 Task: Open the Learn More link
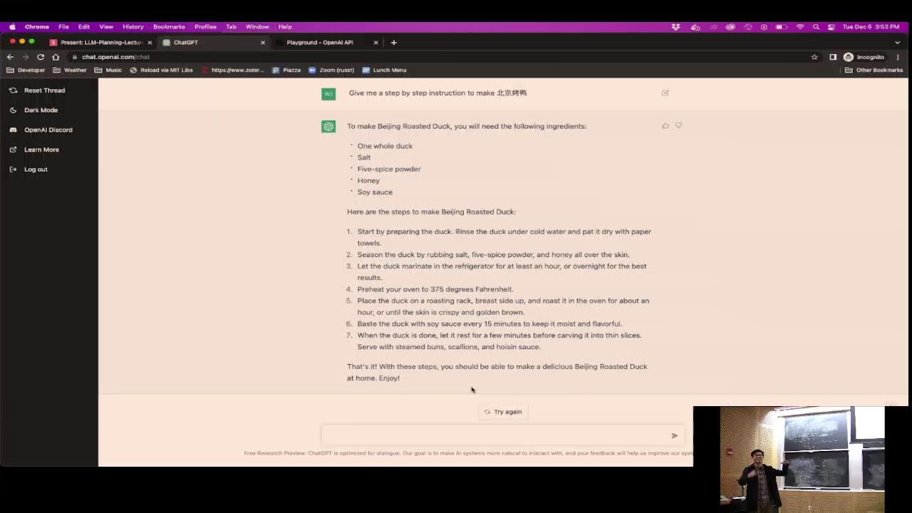tap(35, 150)
